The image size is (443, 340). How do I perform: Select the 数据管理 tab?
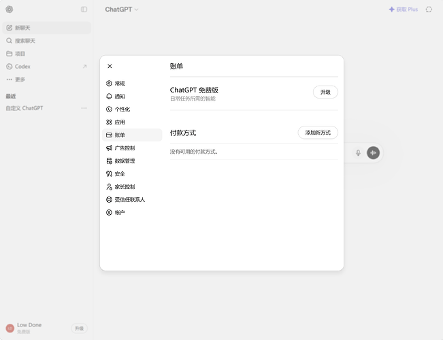click(132, 161)
